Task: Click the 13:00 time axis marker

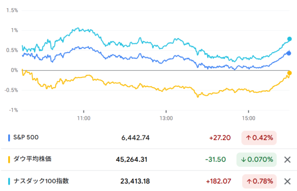Action: [x=166, y=118]
